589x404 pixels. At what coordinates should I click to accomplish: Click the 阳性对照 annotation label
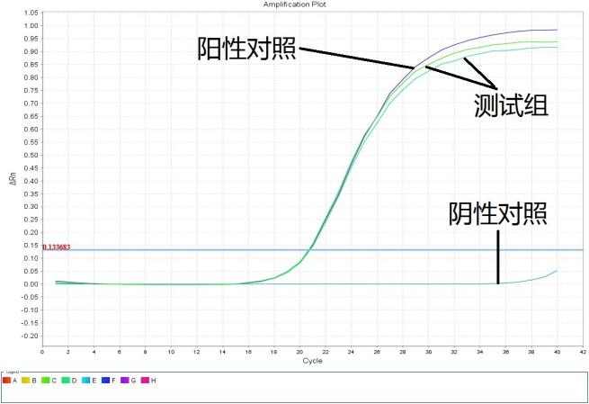coord(246,49)
